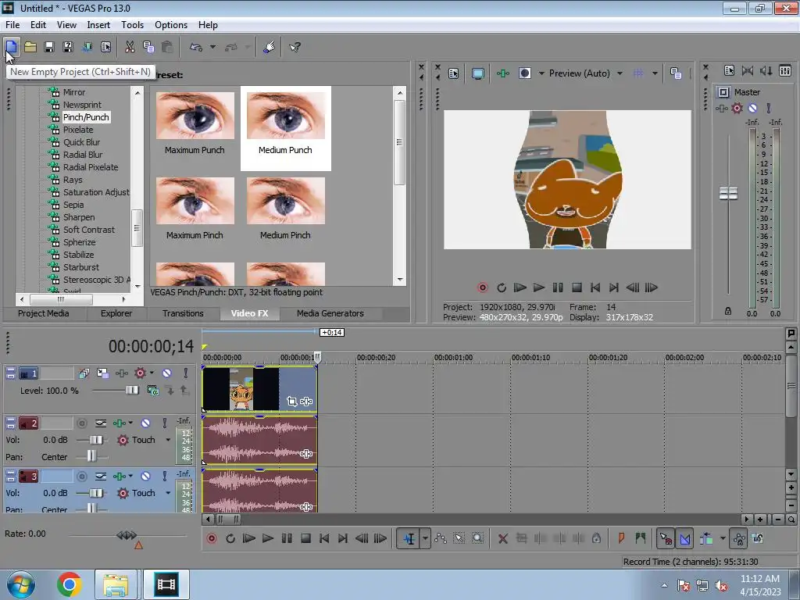Screen dimensions: 800x600
Task: Adjust track 1 Level slider
Action: [132, 391]
